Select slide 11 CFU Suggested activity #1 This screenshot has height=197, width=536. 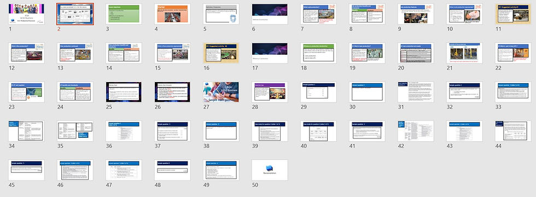point(513,14)
